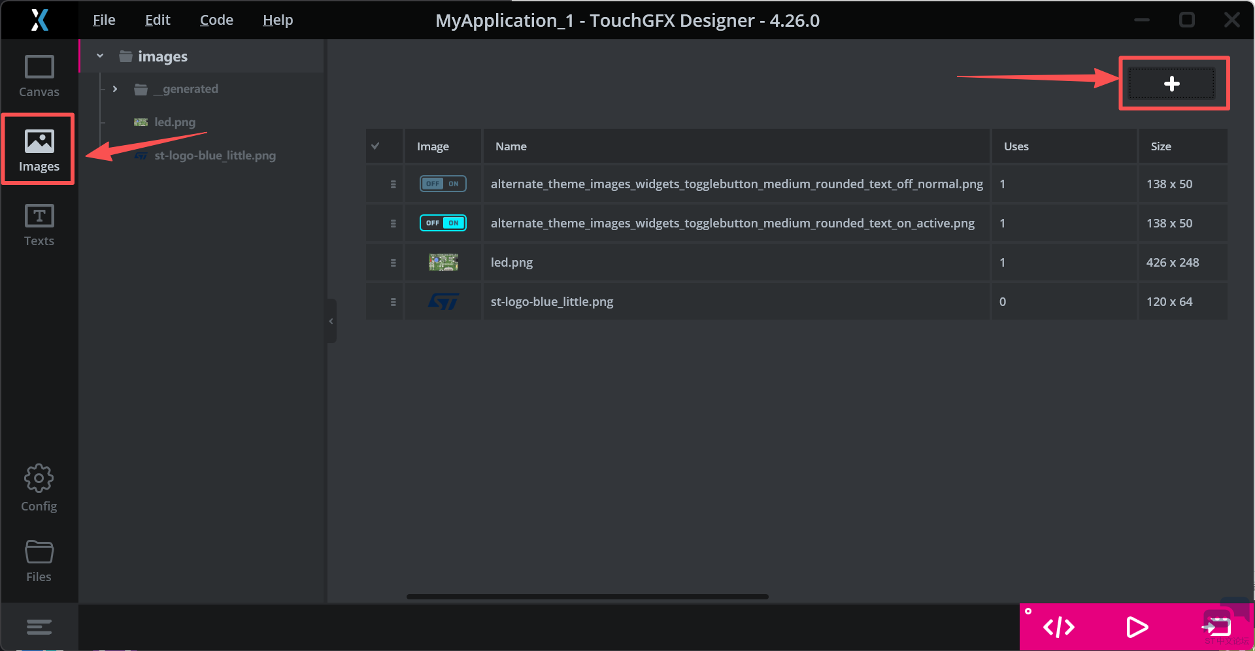Collapse the images folder tree
Image resolution: width=1255 pixels, height=651 pixels.
point(100,56)
